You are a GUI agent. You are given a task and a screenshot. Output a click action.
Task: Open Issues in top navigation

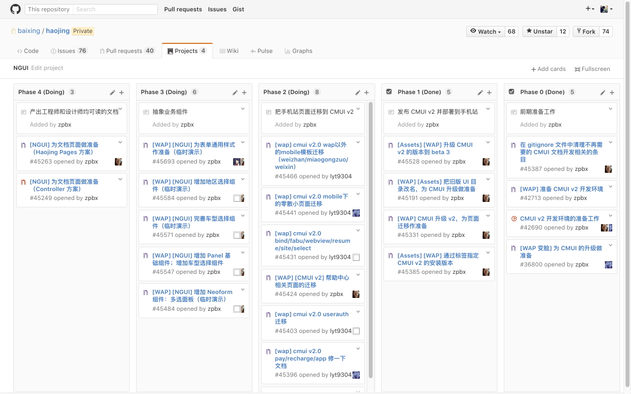coord(217,9)
